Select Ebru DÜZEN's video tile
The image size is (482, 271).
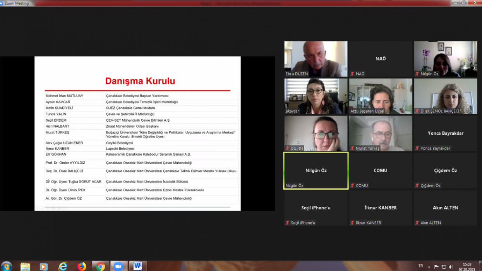316,59
